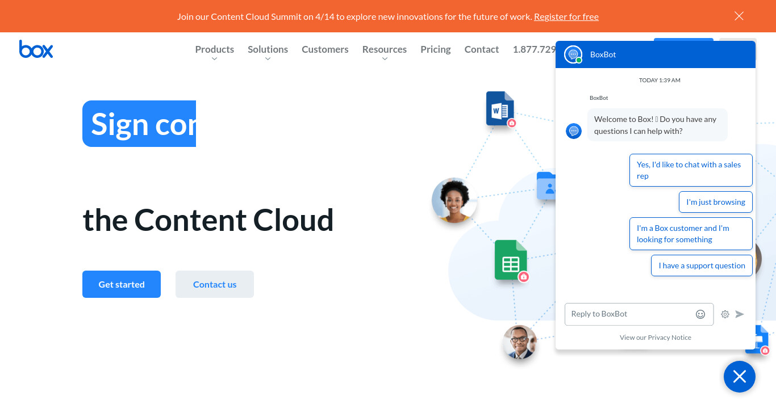Click the BoxBot message avatar icon
This screenshot has width=776, height=413.
tap(574, 131)
